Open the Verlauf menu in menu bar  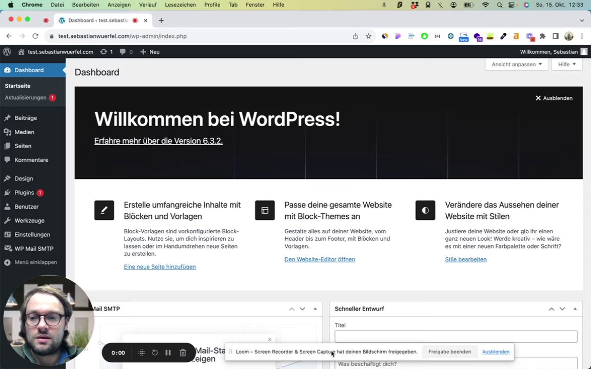148,5
